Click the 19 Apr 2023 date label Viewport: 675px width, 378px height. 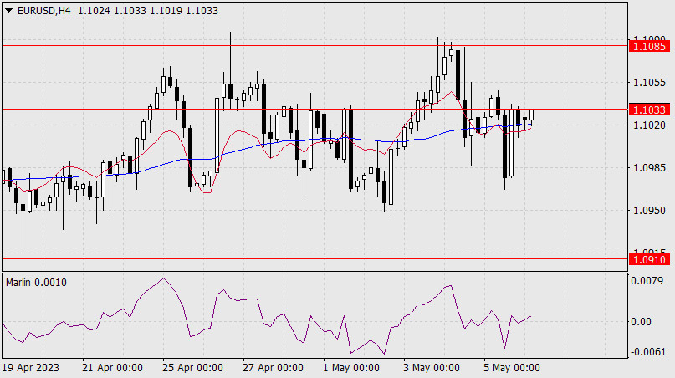[29, 368]
